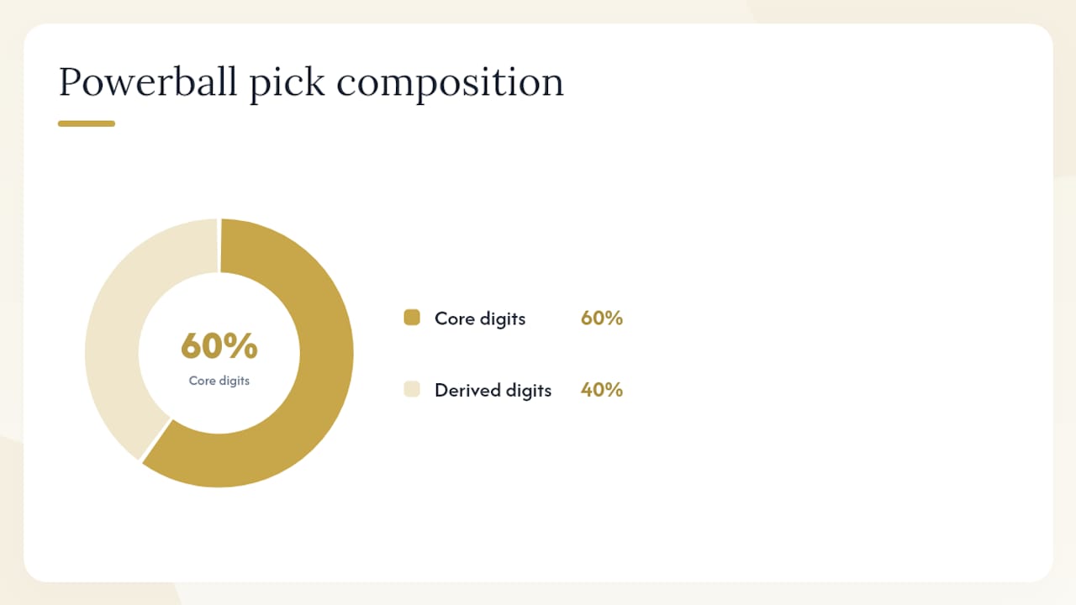Select the 'Derived digits' legend label

pyautogui.click(x=493, y=390)
